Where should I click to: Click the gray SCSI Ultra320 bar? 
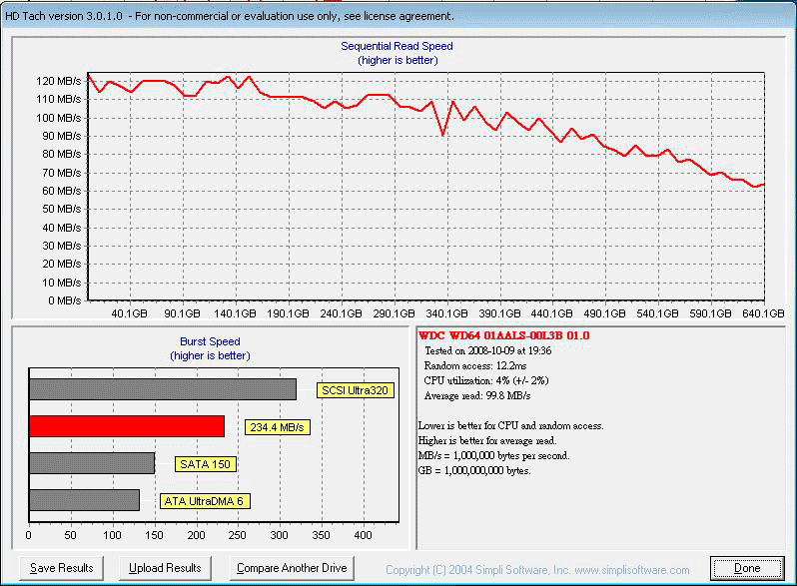pyautogui.click(x=163, y=389)
